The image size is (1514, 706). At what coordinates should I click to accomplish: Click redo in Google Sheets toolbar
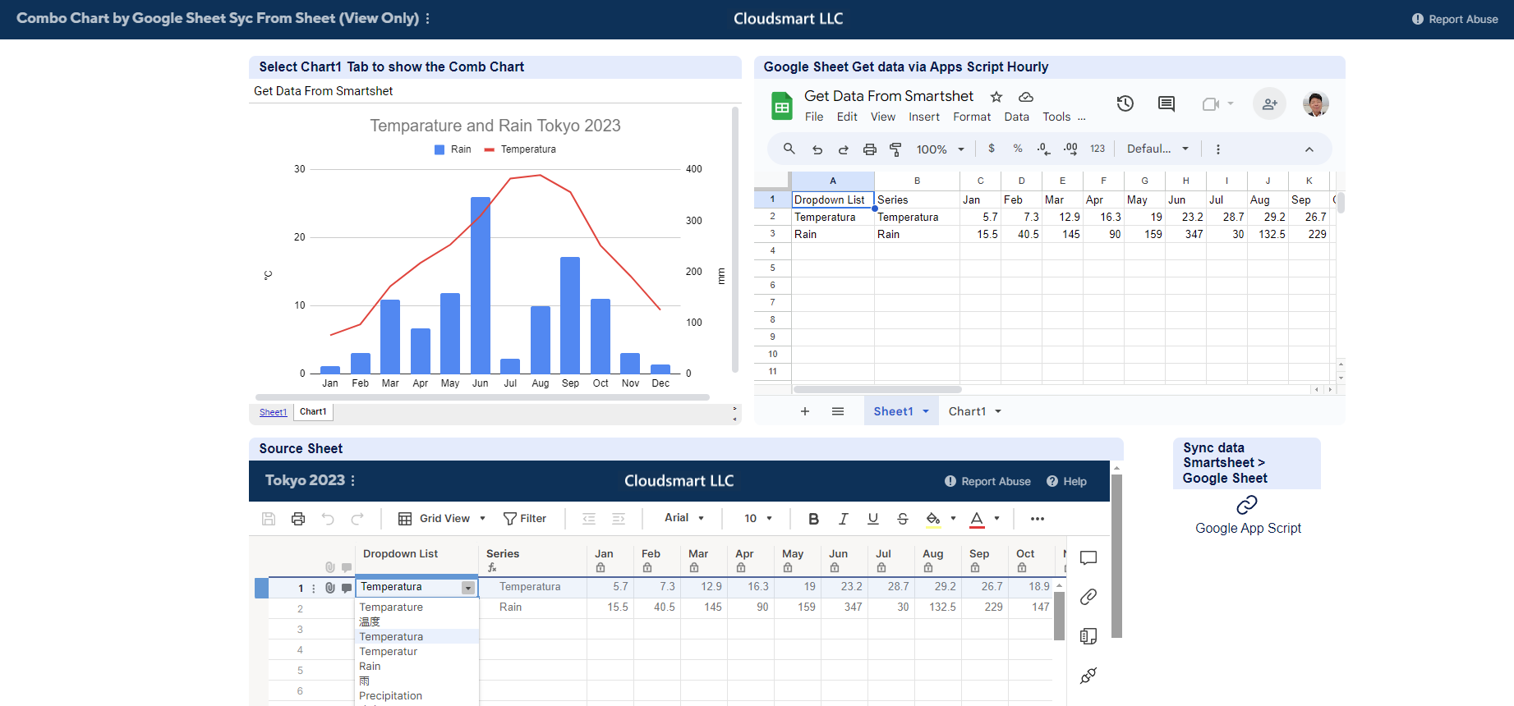[x=844, y=149]
